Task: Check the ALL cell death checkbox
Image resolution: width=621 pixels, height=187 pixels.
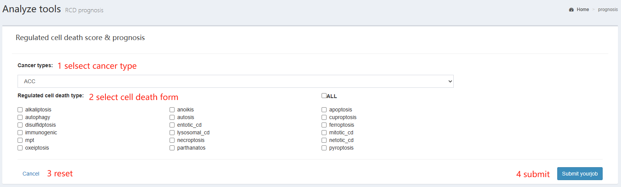Action: point(324,96)
